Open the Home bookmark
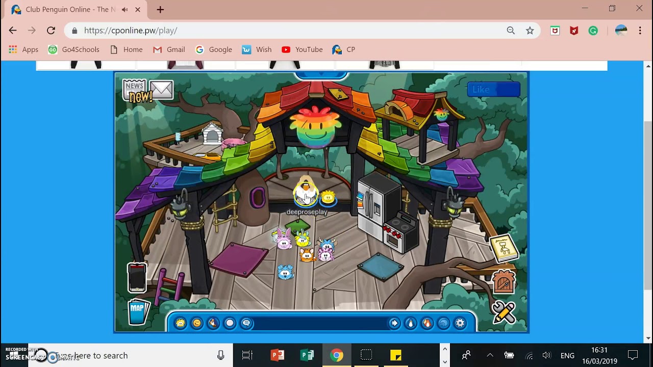The image size is (653, 367). coord(126,49)
